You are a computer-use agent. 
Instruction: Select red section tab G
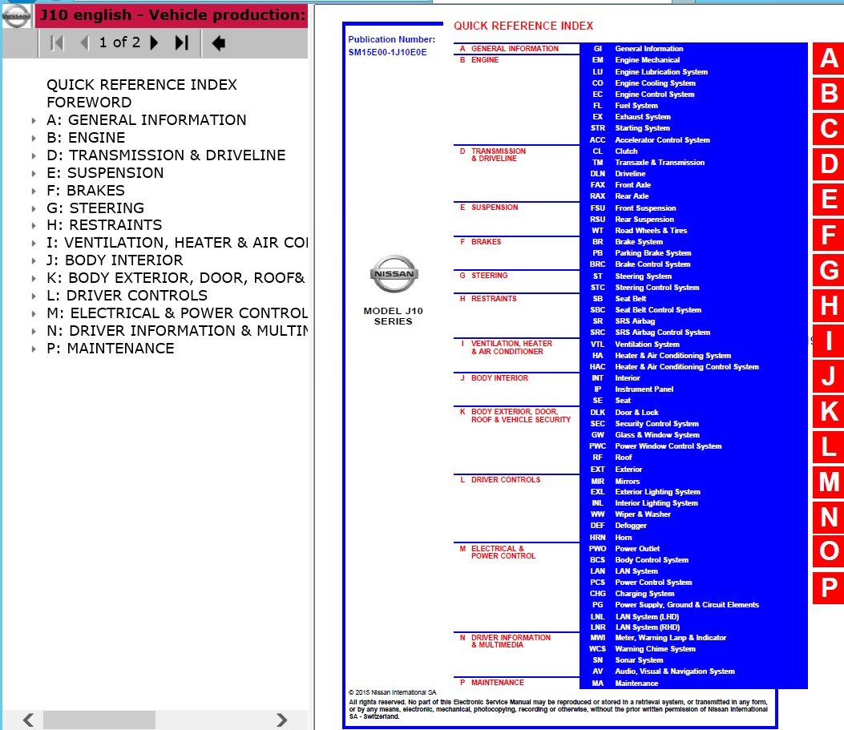tap(829, 270)
